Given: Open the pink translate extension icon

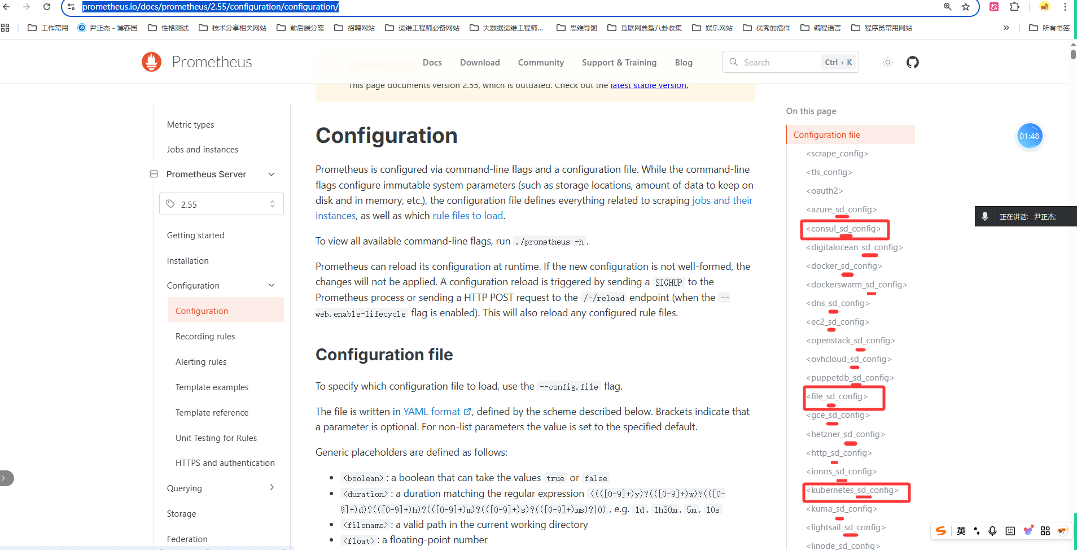Looking at the screenshot, I should pos(994,7).
